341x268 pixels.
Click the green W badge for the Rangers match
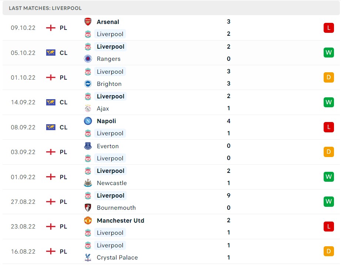tap(328, 53)
